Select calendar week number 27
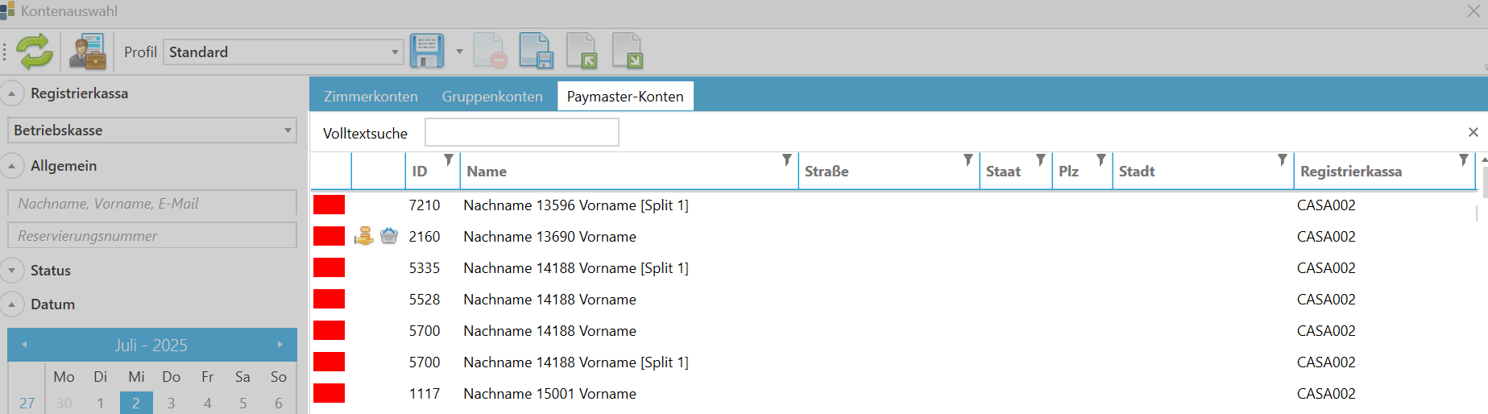This screenshot has height=414, width=1488. (27, 403)
